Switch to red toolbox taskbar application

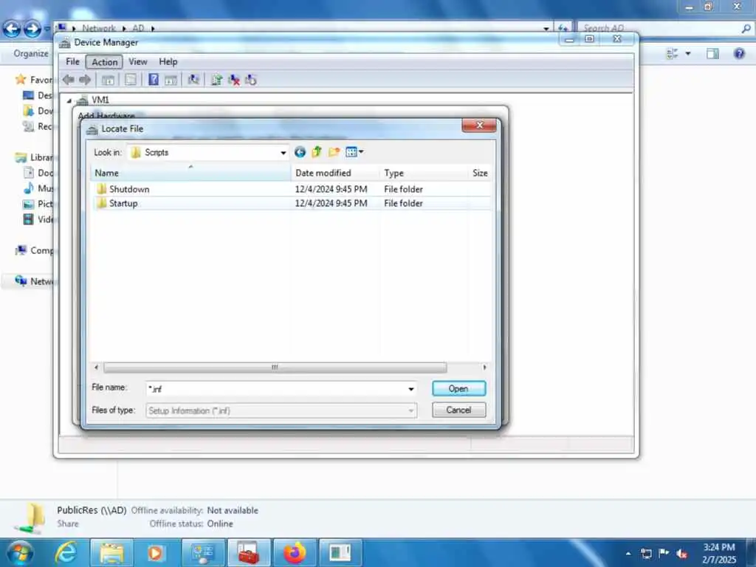(249, 552)
